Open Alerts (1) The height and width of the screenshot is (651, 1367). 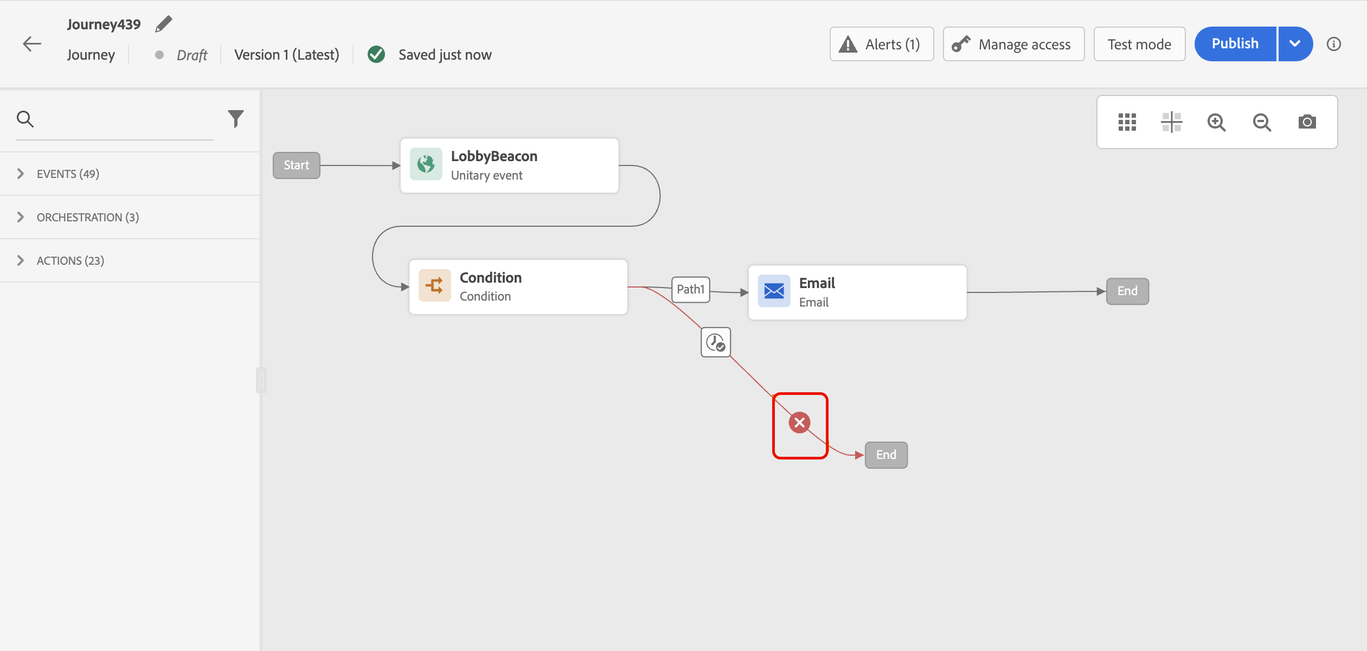[x=881, y=44]
